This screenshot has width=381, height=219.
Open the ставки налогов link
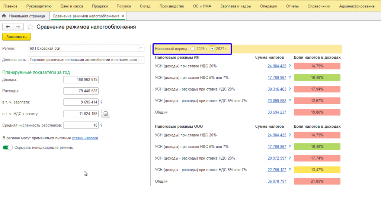(x=85, y=138)
